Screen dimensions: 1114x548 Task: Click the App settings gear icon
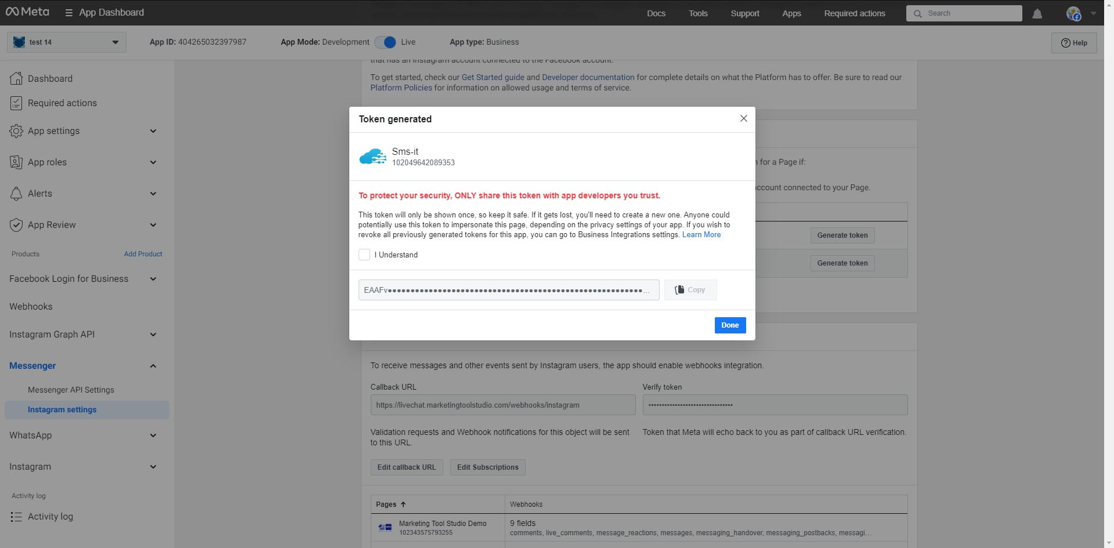click(16, 131)
